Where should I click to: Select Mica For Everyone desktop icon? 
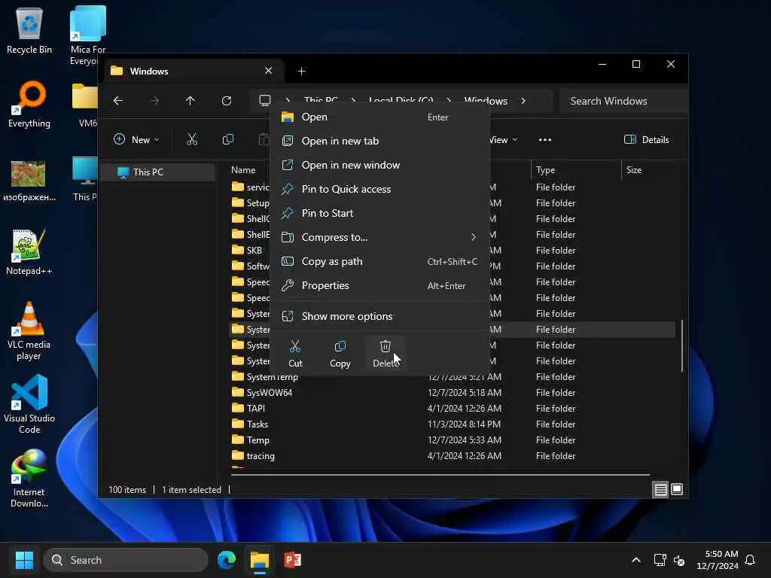point(87,35)
